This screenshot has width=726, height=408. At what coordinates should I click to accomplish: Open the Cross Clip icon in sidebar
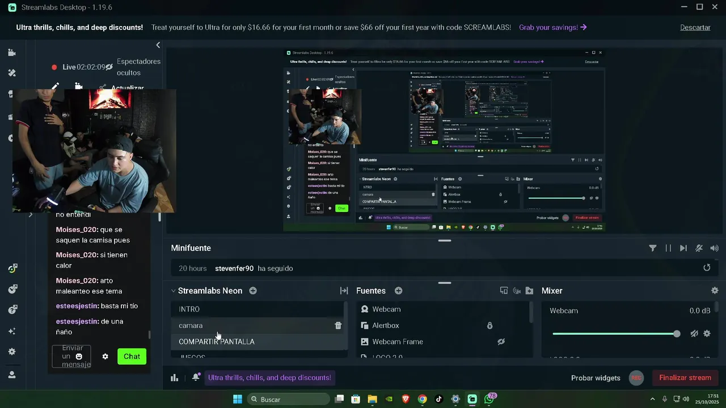(x=11, y=289)
